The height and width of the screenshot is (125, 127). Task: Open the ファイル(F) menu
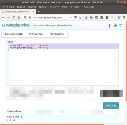(8, 7)
